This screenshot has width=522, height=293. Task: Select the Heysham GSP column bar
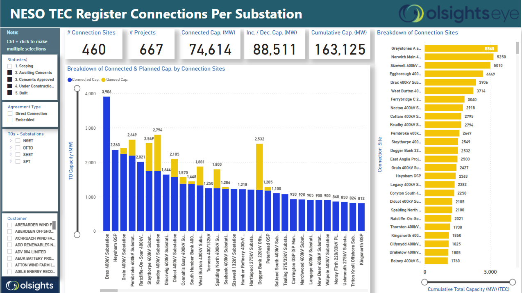coord(115,190)
